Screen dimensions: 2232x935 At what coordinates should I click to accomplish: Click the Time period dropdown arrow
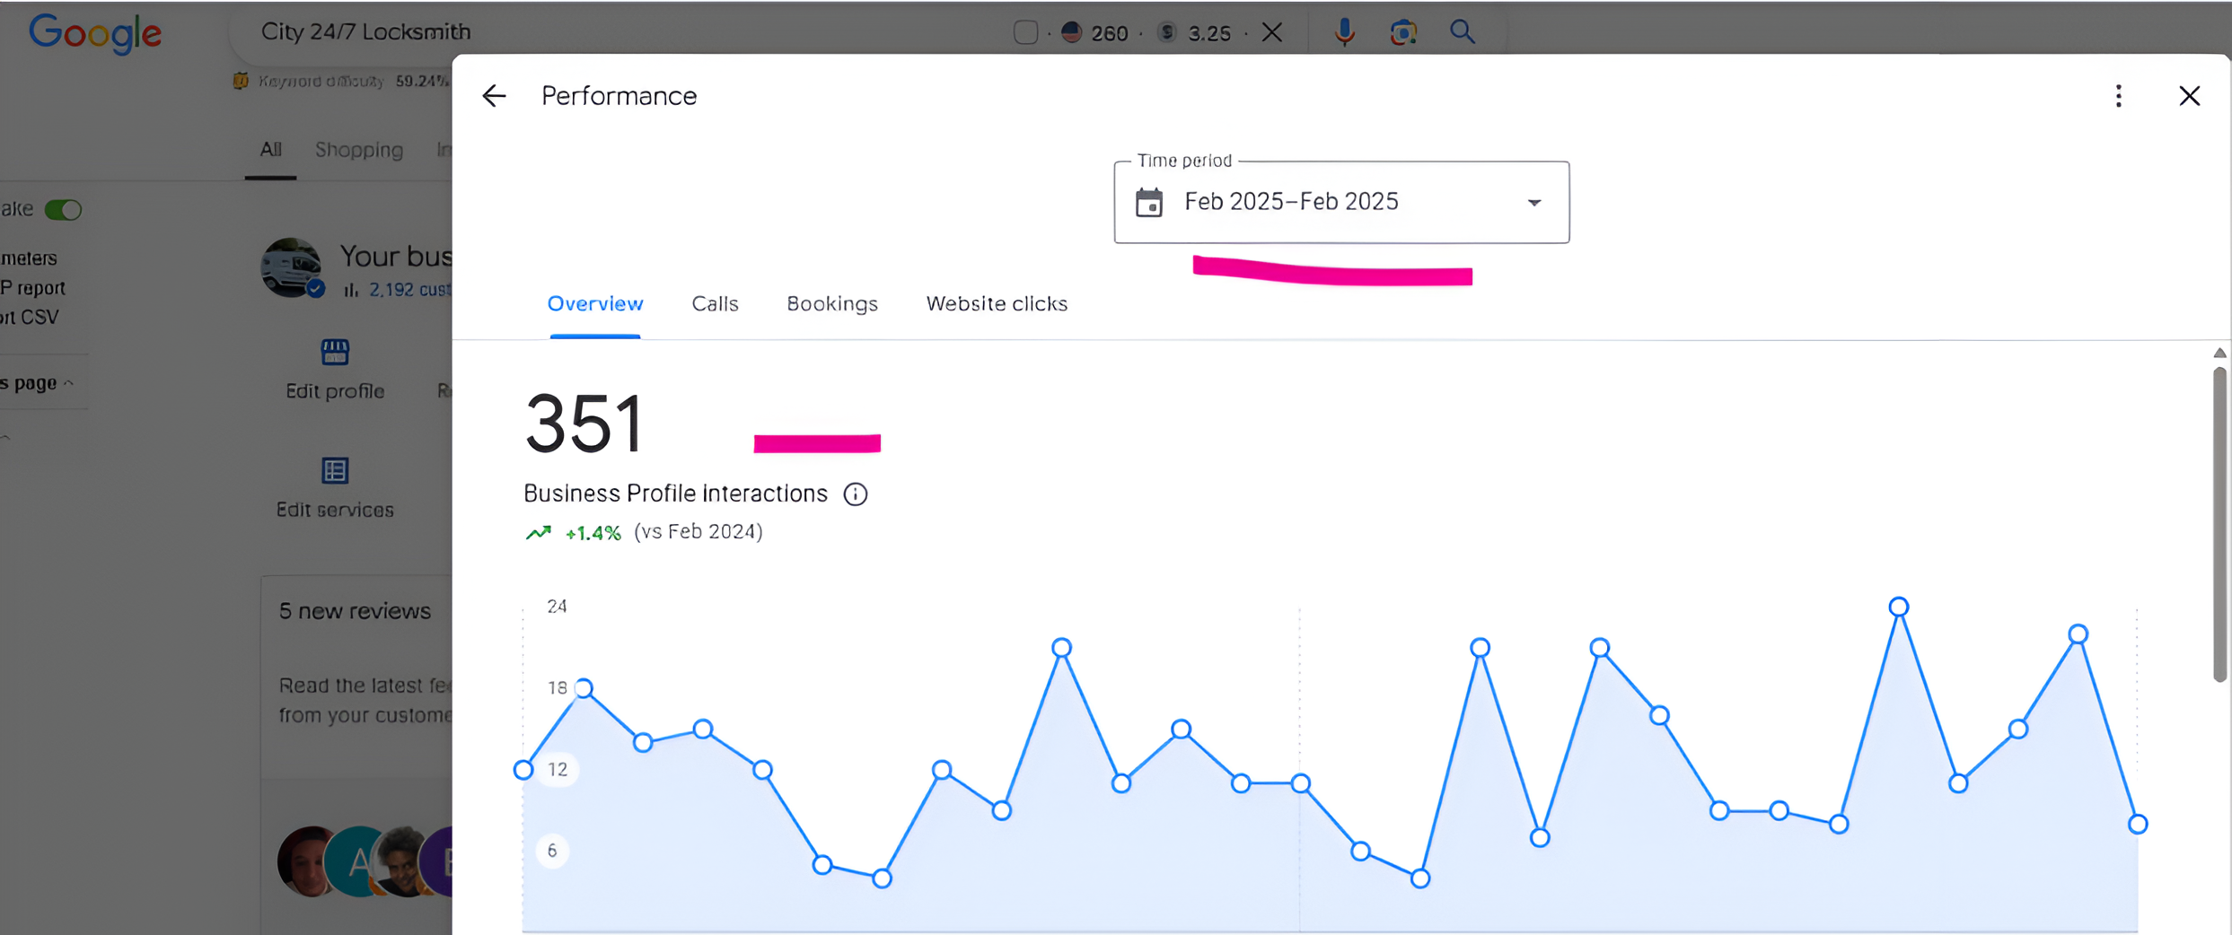tap(1534, 203)
